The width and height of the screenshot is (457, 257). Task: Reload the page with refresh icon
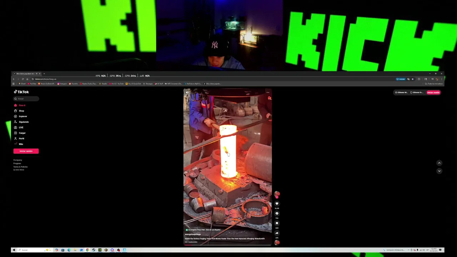click(x=23, y=79)
